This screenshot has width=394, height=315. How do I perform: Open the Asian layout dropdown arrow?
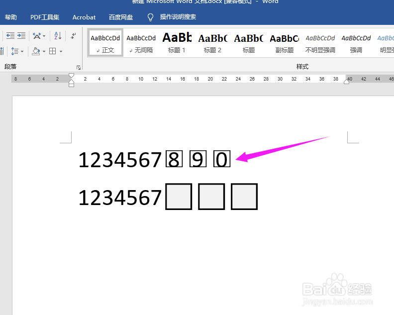click(44, 36)
